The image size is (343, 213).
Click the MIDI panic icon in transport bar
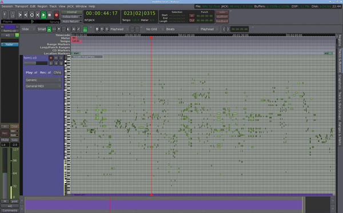point(5,15)
